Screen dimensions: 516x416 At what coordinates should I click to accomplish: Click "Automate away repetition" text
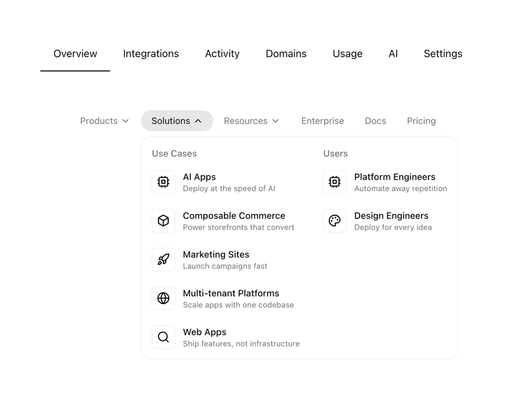tap(400, 188)
